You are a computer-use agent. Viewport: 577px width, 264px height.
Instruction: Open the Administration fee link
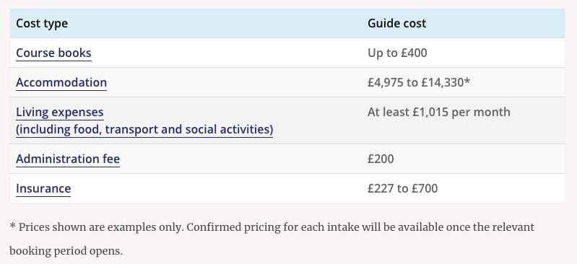click(68, 159)
